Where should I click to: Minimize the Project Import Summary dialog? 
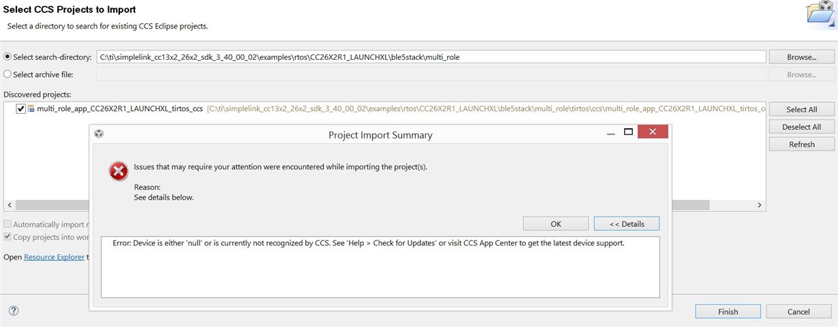(x=611, y=133)
